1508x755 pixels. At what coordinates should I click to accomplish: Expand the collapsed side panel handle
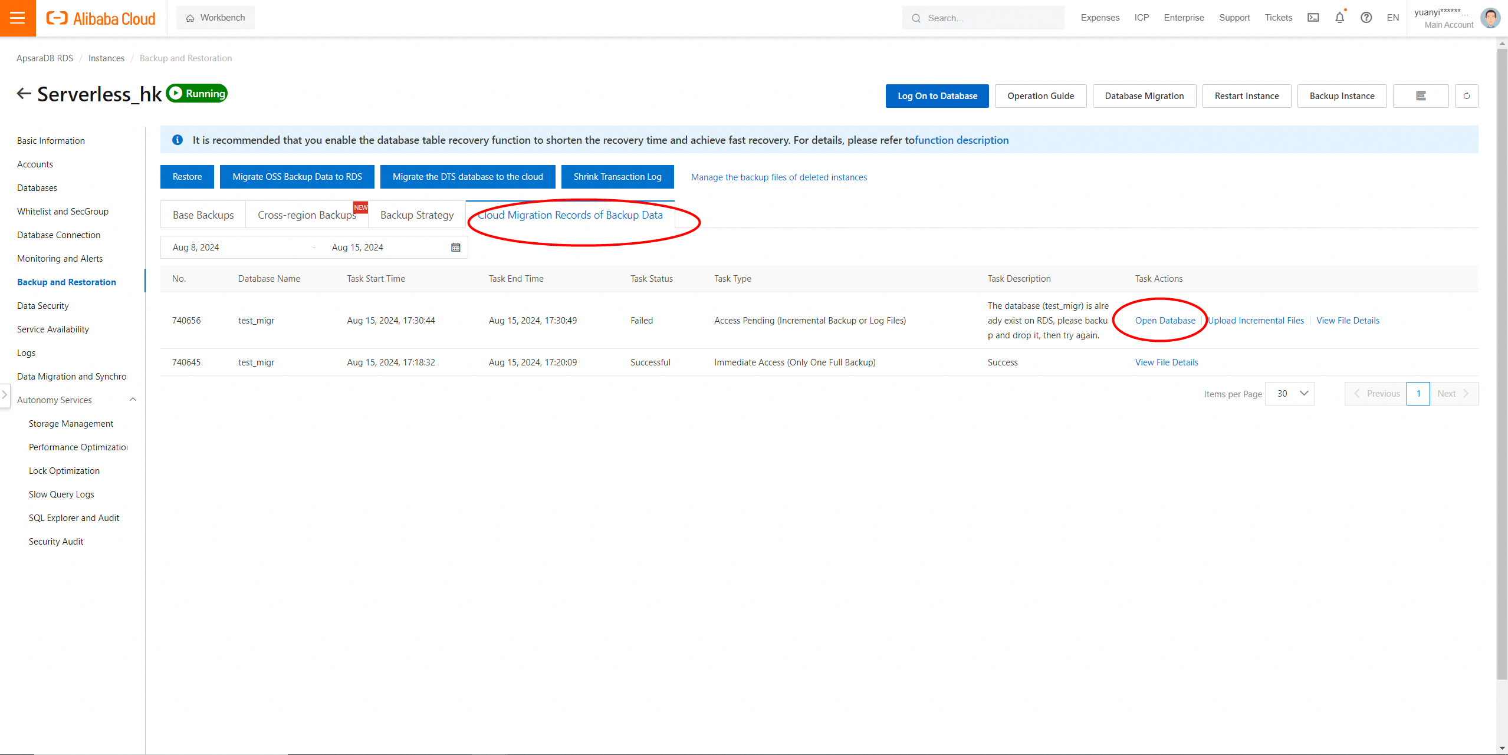(x=5, y=394)
